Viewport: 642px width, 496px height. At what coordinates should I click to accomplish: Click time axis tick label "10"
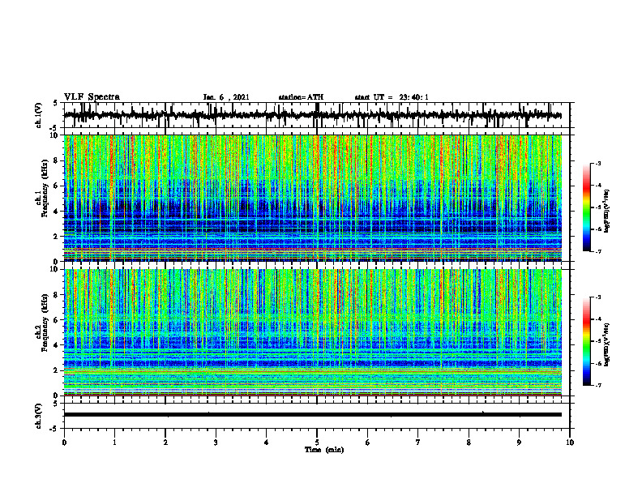(x=570, y=443)
